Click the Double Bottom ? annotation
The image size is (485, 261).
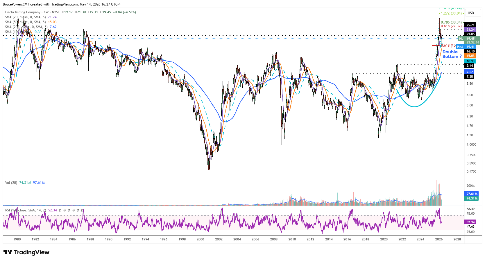click(452, 54)
